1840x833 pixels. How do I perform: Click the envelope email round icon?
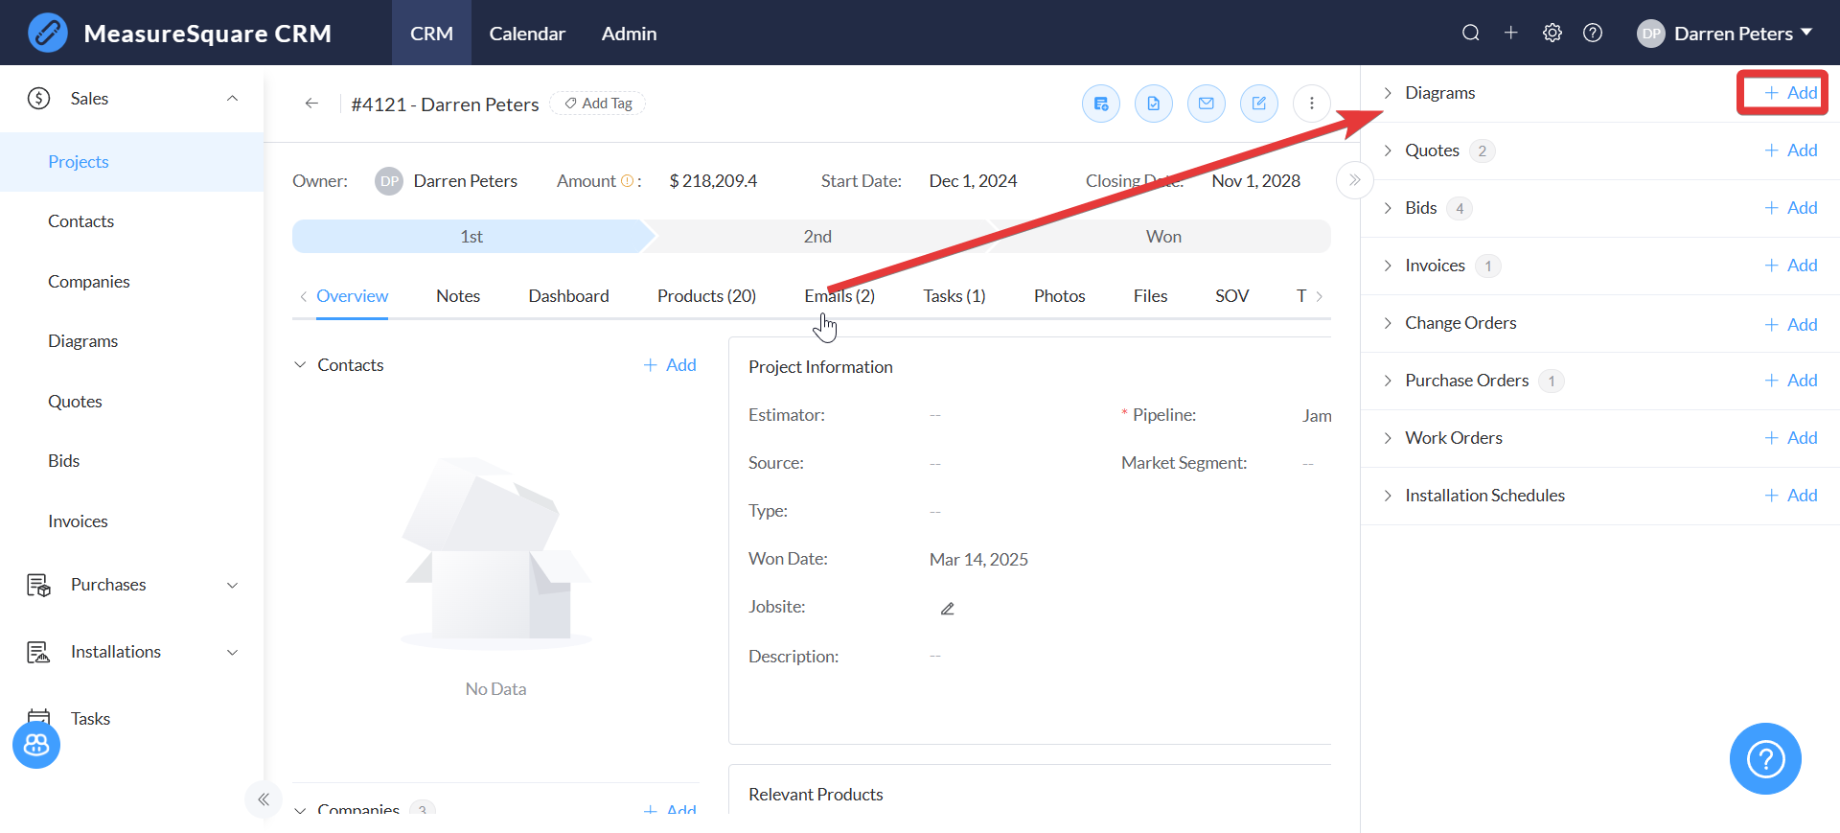(x=1207, y=104)
